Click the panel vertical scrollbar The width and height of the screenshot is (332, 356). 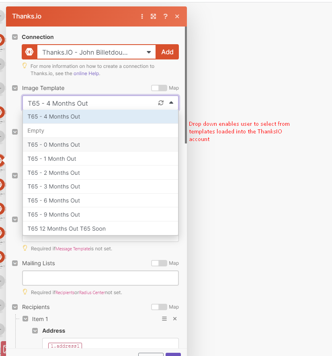click(186, 85)
